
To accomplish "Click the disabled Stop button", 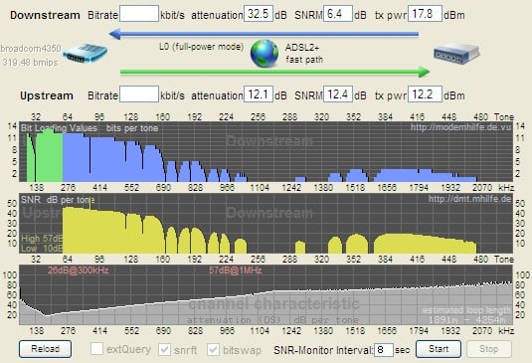I will (x=489, y=349).
